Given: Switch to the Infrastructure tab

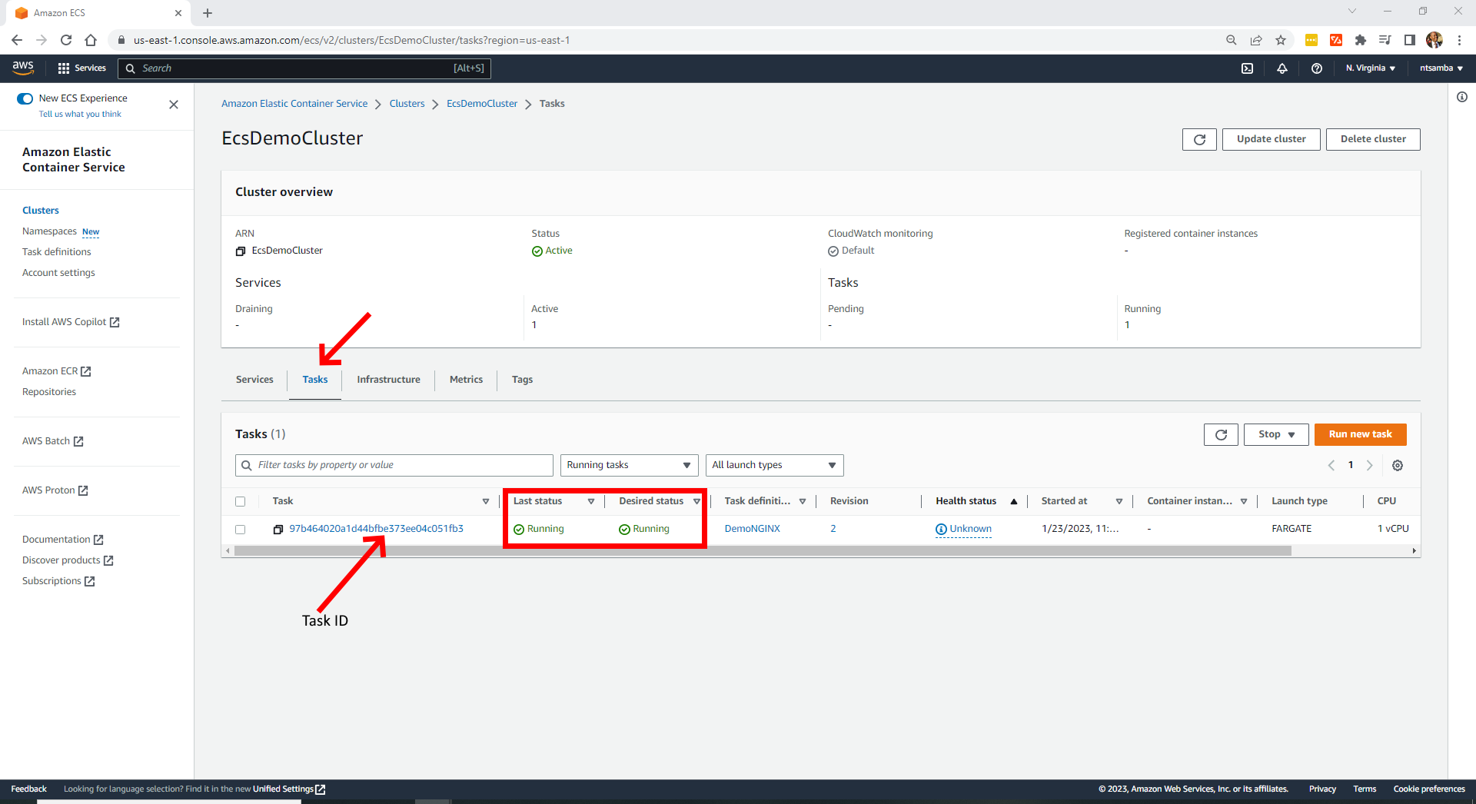Looking at the screenshot, I should tap(388, 380).
